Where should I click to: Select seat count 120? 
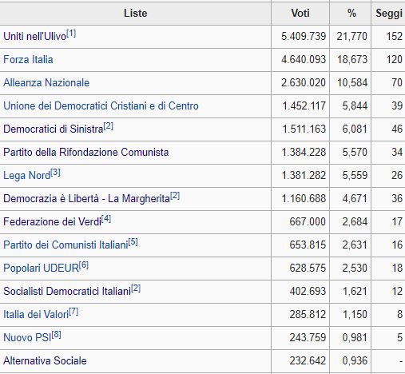(x=395, y=59)
